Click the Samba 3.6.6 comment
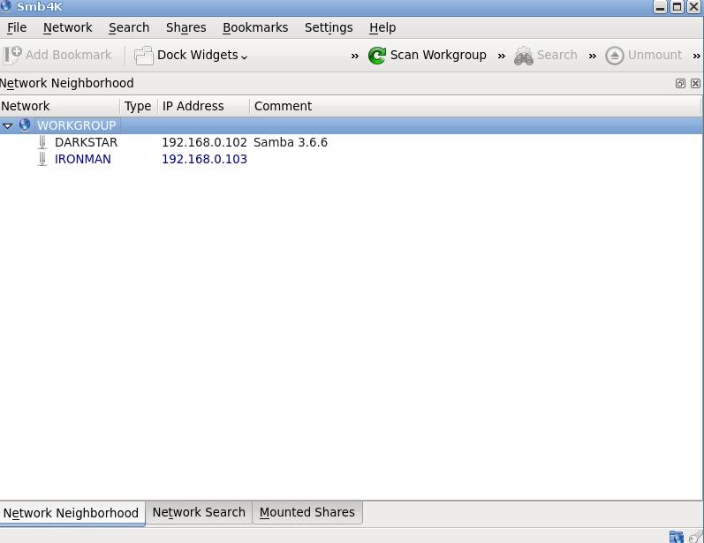 pyautogui.click(x=291, y=143)
